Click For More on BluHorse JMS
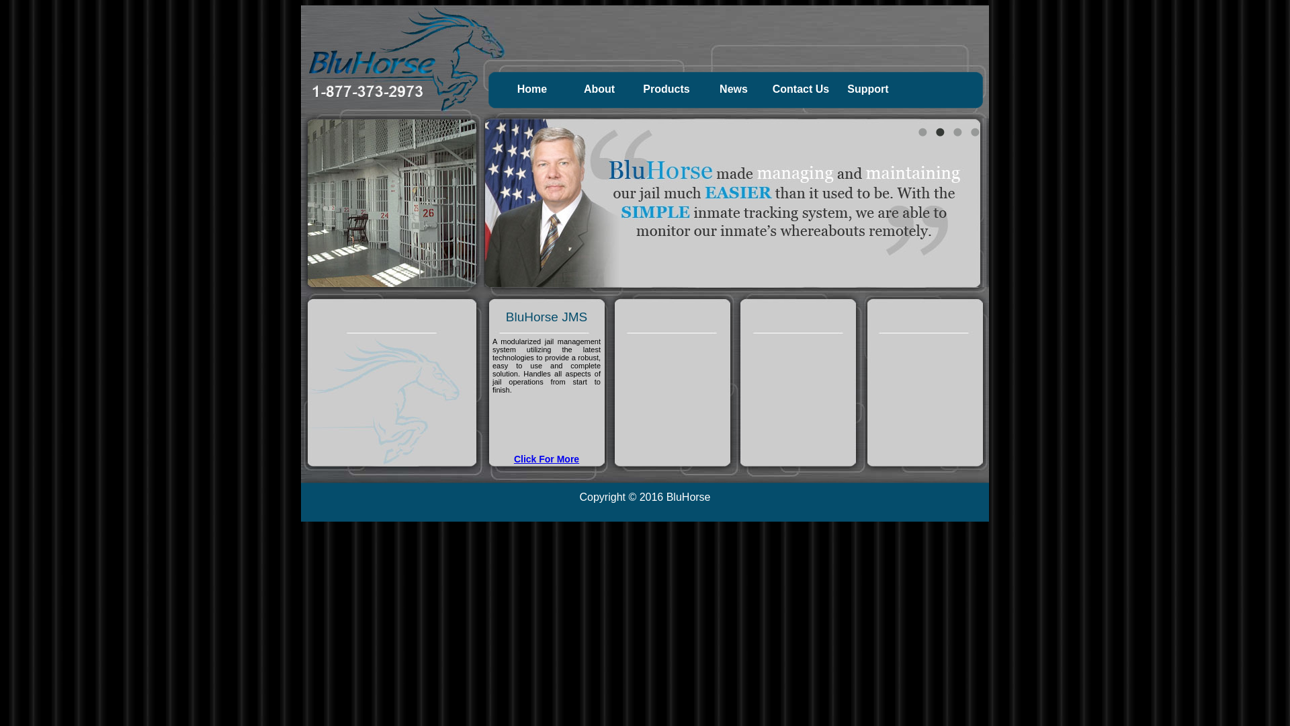 pos(546,458)
